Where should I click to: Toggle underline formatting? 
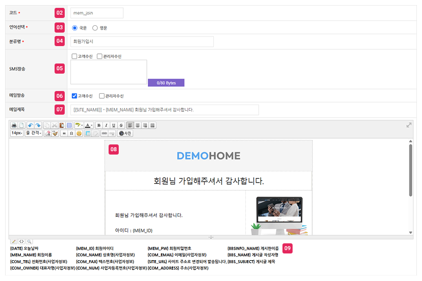[114, 125]
